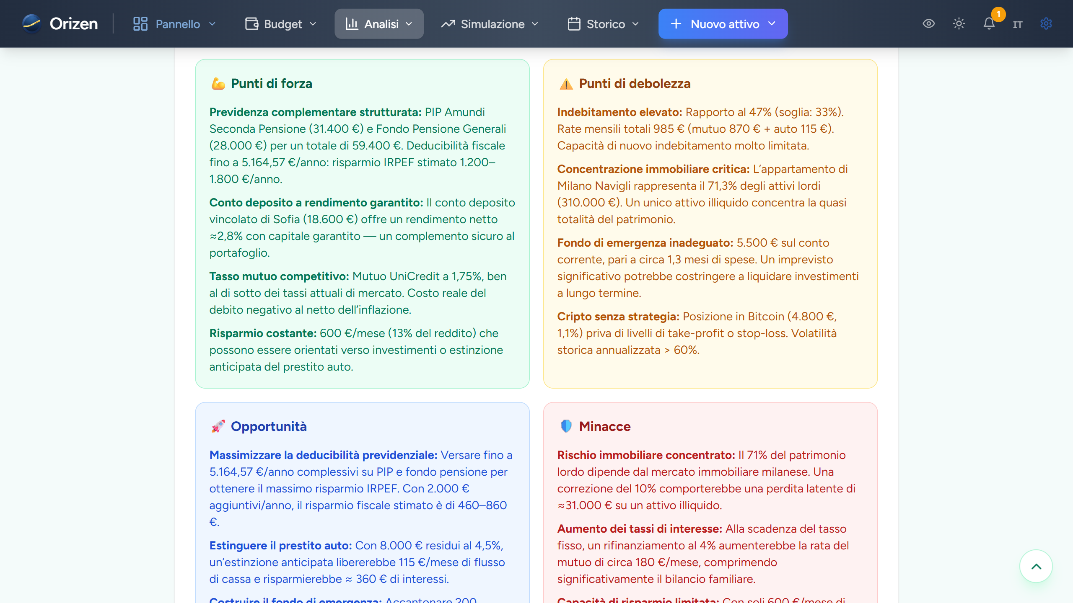Toggle light/dark theme sun icon
The image size is (1073, 603).
[x=959, y=23]
